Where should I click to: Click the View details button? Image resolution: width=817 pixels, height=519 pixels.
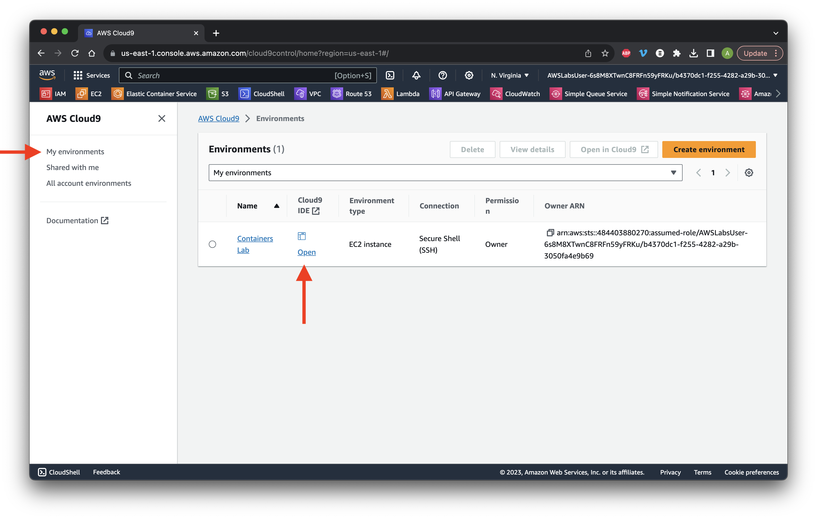click(x=532, y=149)
